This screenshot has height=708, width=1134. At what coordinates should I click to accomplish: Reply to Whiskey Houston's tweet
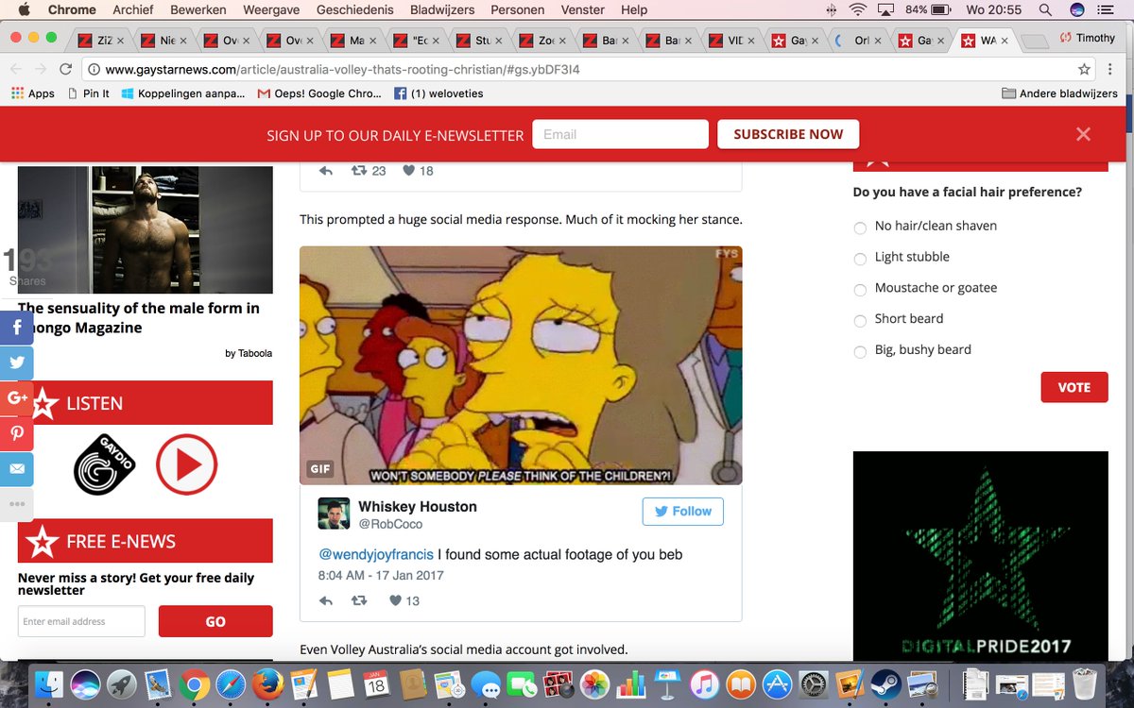click(326, 600)
